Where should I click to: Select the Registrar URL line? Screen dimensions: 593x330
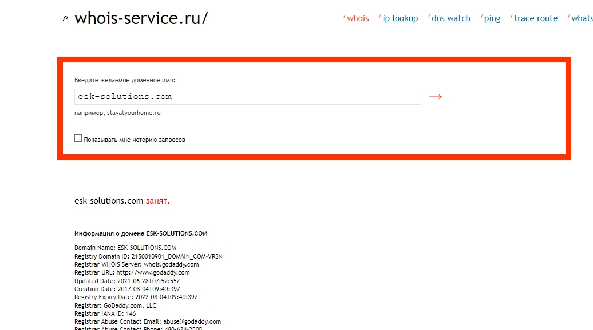(132, 273)
